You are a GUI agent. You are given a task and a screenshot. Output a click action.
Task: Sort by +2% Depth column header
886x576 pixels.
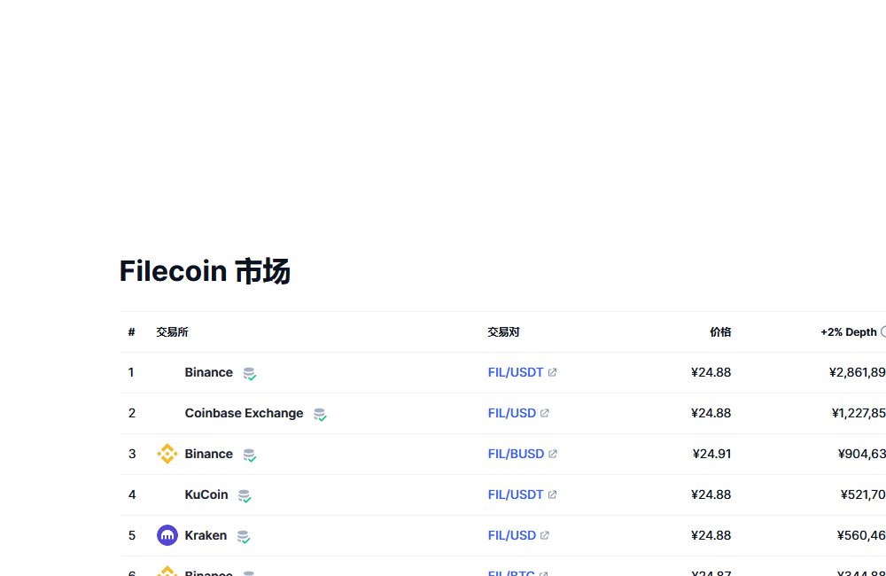[x=849, y=331]
